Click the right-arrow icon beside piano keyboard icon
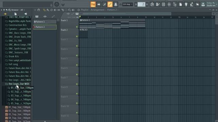Image resolution: width=218 pixels, height=122 pixels. [99, 4]
